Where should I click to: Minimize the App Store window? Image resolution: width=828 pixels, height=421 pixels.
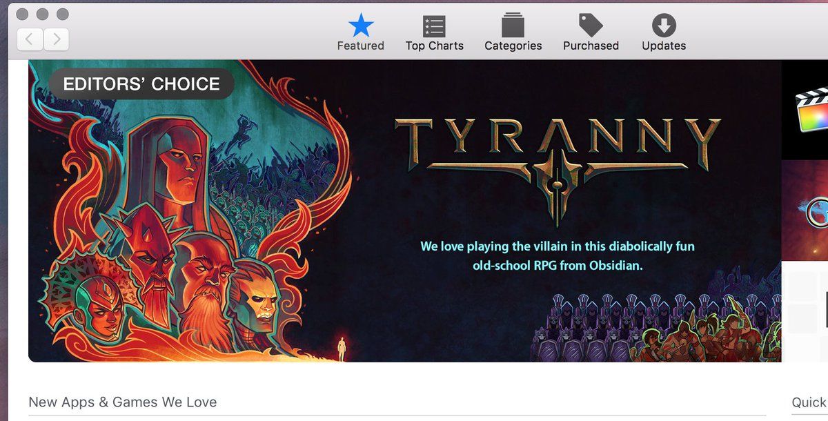point(43,14)
